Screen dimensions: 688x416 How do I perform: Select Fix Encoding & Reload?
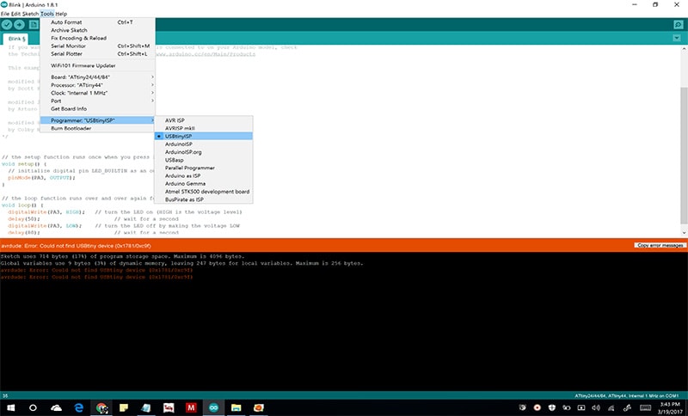[x=97, y=38]
